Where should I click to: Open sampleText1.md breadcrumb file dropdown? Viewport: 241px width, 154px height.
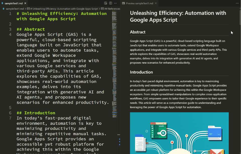pos(15,9)
